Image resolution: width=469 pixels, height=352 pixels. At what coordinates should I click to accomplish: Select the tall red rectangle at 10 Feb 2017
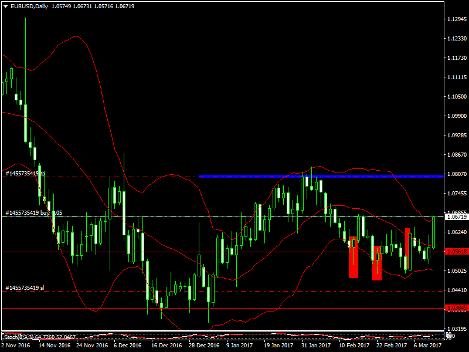click(354, 258)
